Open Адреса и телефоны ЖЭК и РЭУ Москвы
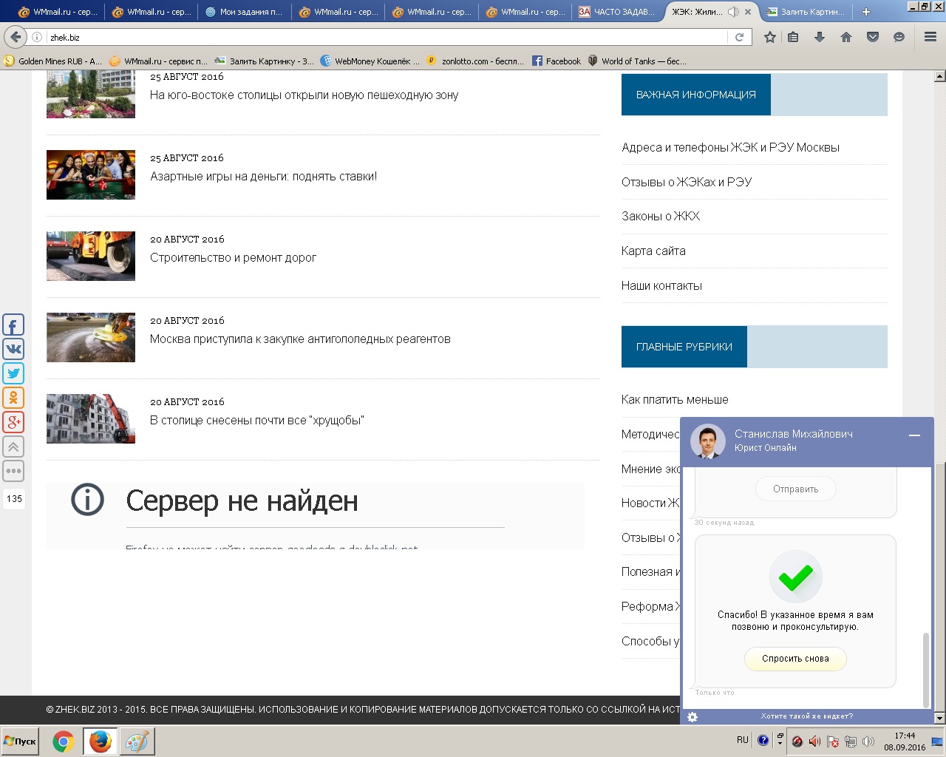 (x=730, y=148)
